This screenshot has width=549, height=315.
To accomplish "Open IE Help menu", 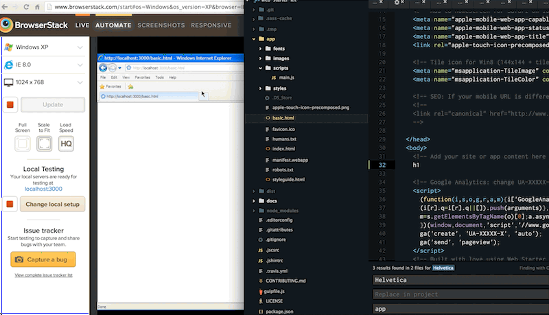I will (x=173, y=78).
